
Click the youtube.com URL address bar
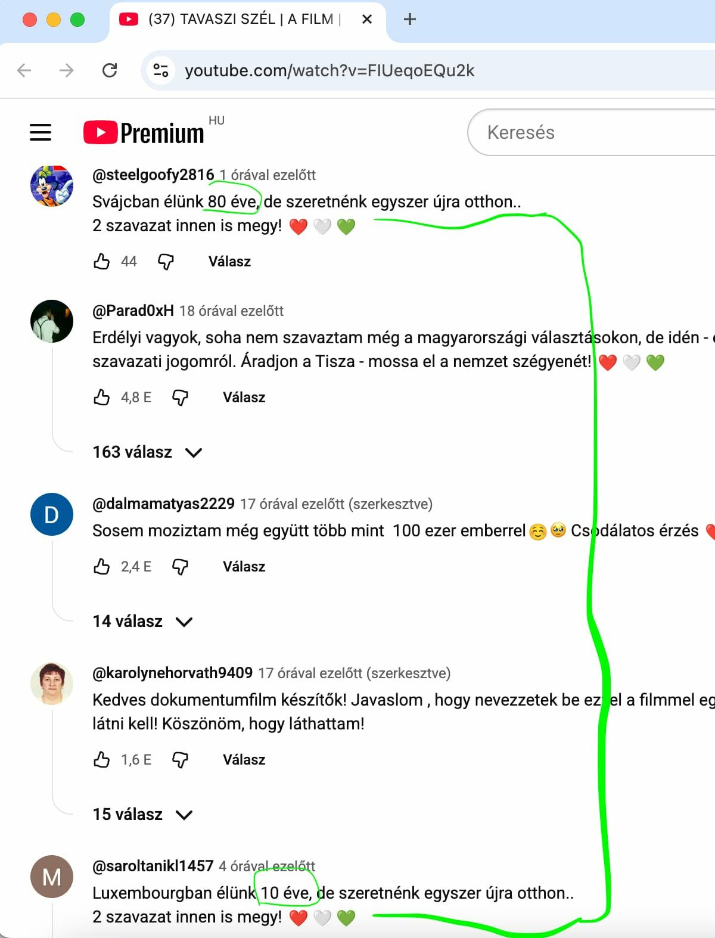[429, 70]
